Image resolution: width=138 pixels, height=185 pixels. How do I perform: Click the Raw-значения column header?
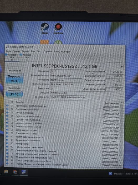coord(112,103)
